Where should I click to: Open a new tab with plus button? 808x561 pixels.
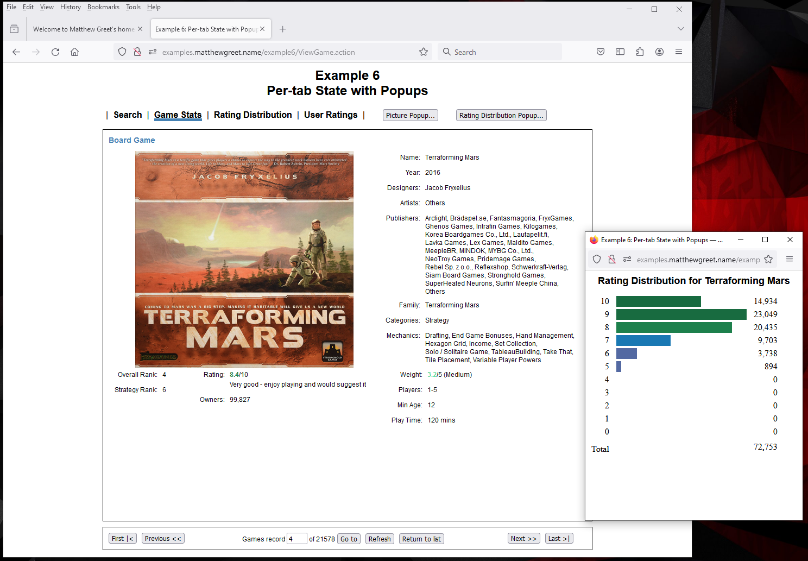(x=282, y=29)
